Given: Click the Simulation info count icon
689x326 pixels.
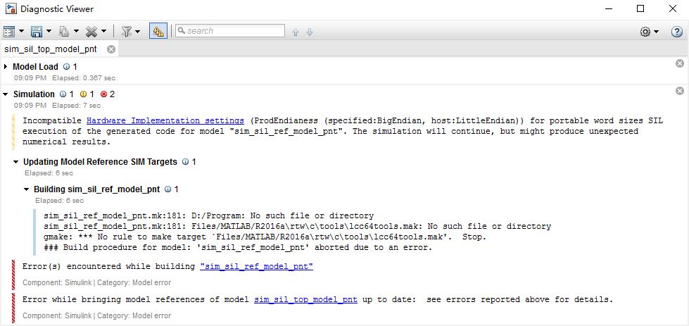Looking at the screenshot, I should pyautogui.click(x=63, y=94).
